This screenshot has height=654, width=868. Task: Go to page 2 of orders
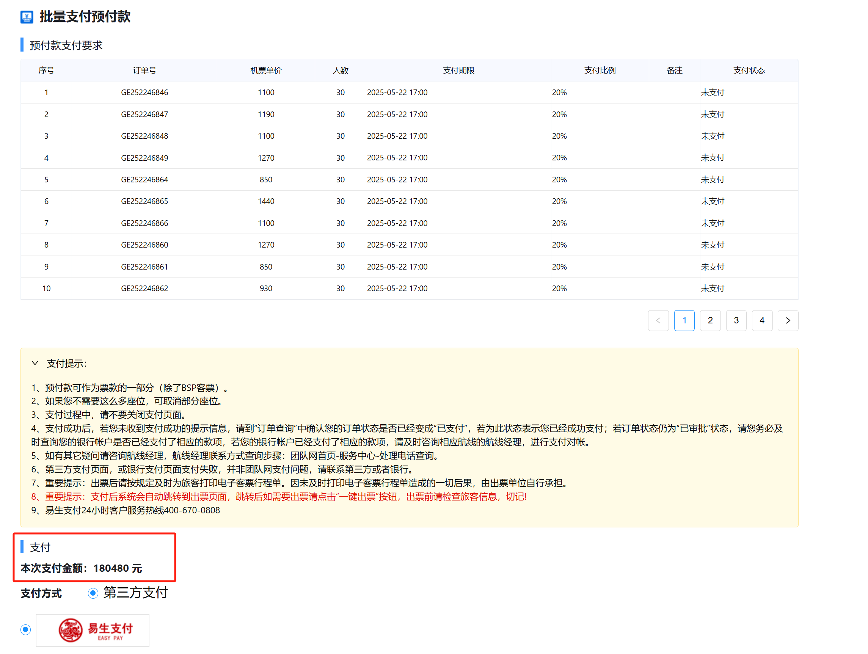710,320
